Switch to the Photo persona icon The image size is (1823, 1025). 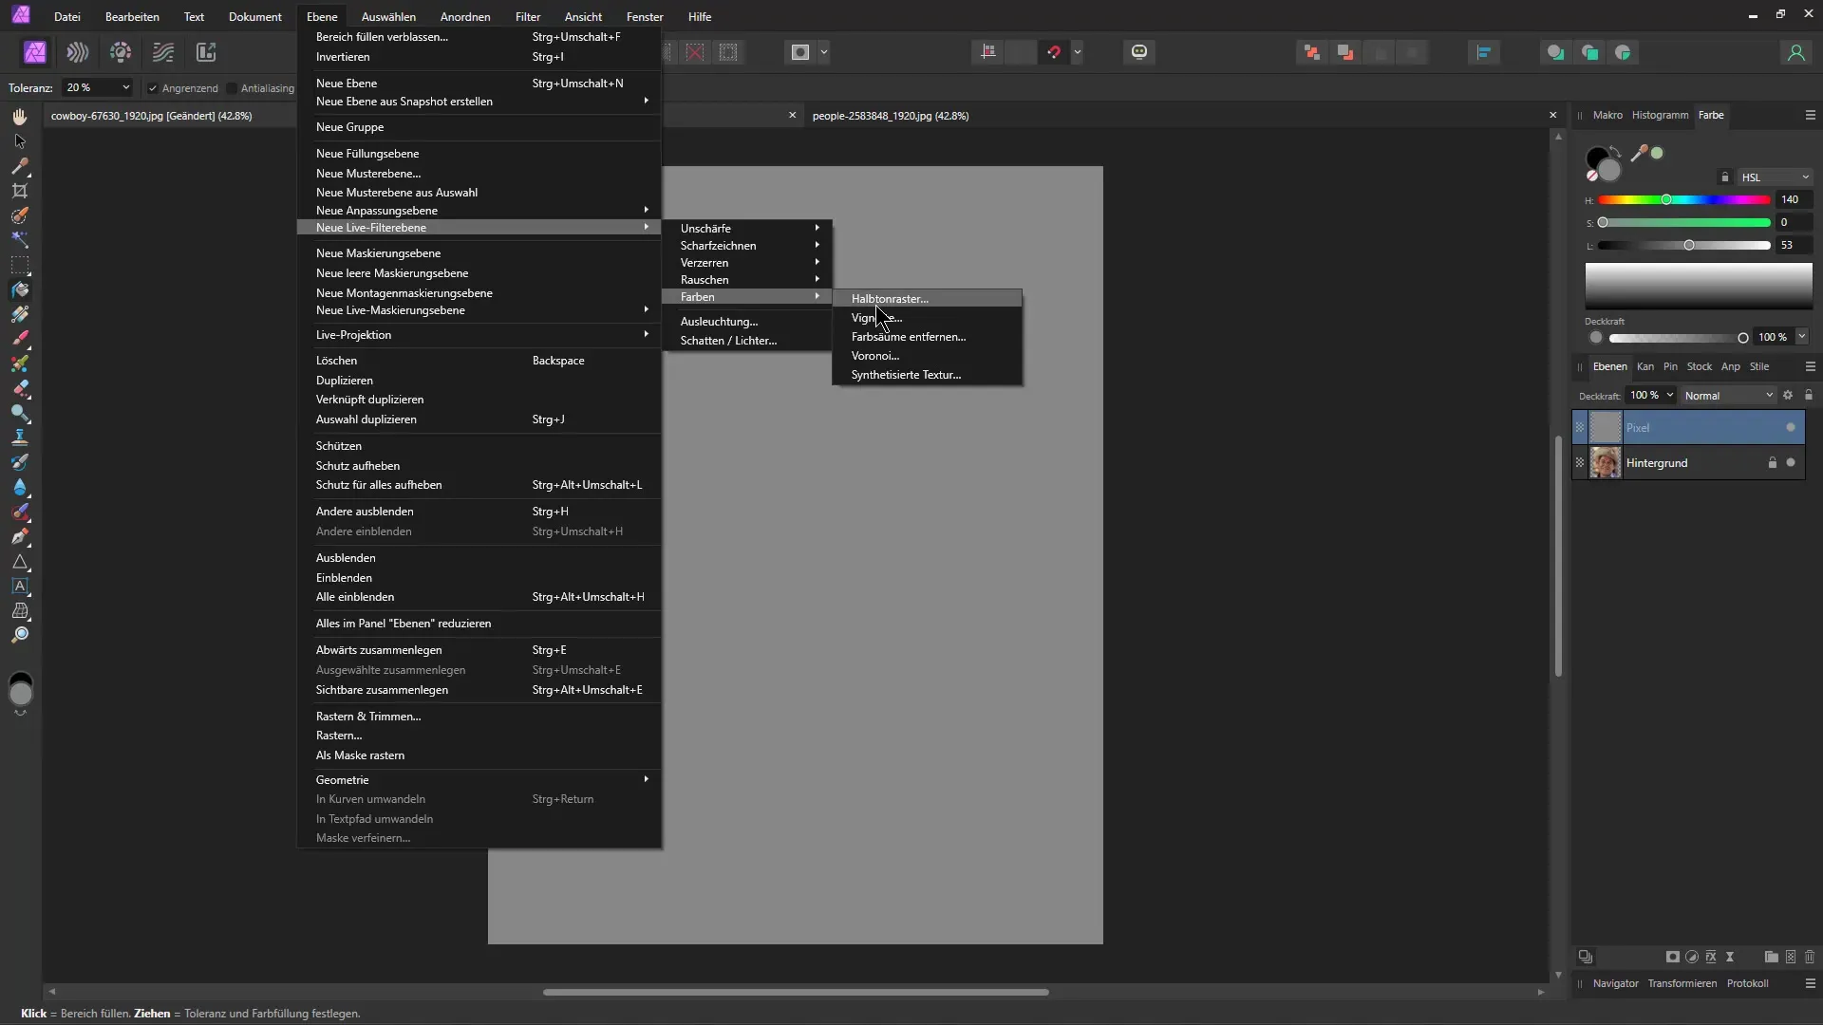[35, 52]
